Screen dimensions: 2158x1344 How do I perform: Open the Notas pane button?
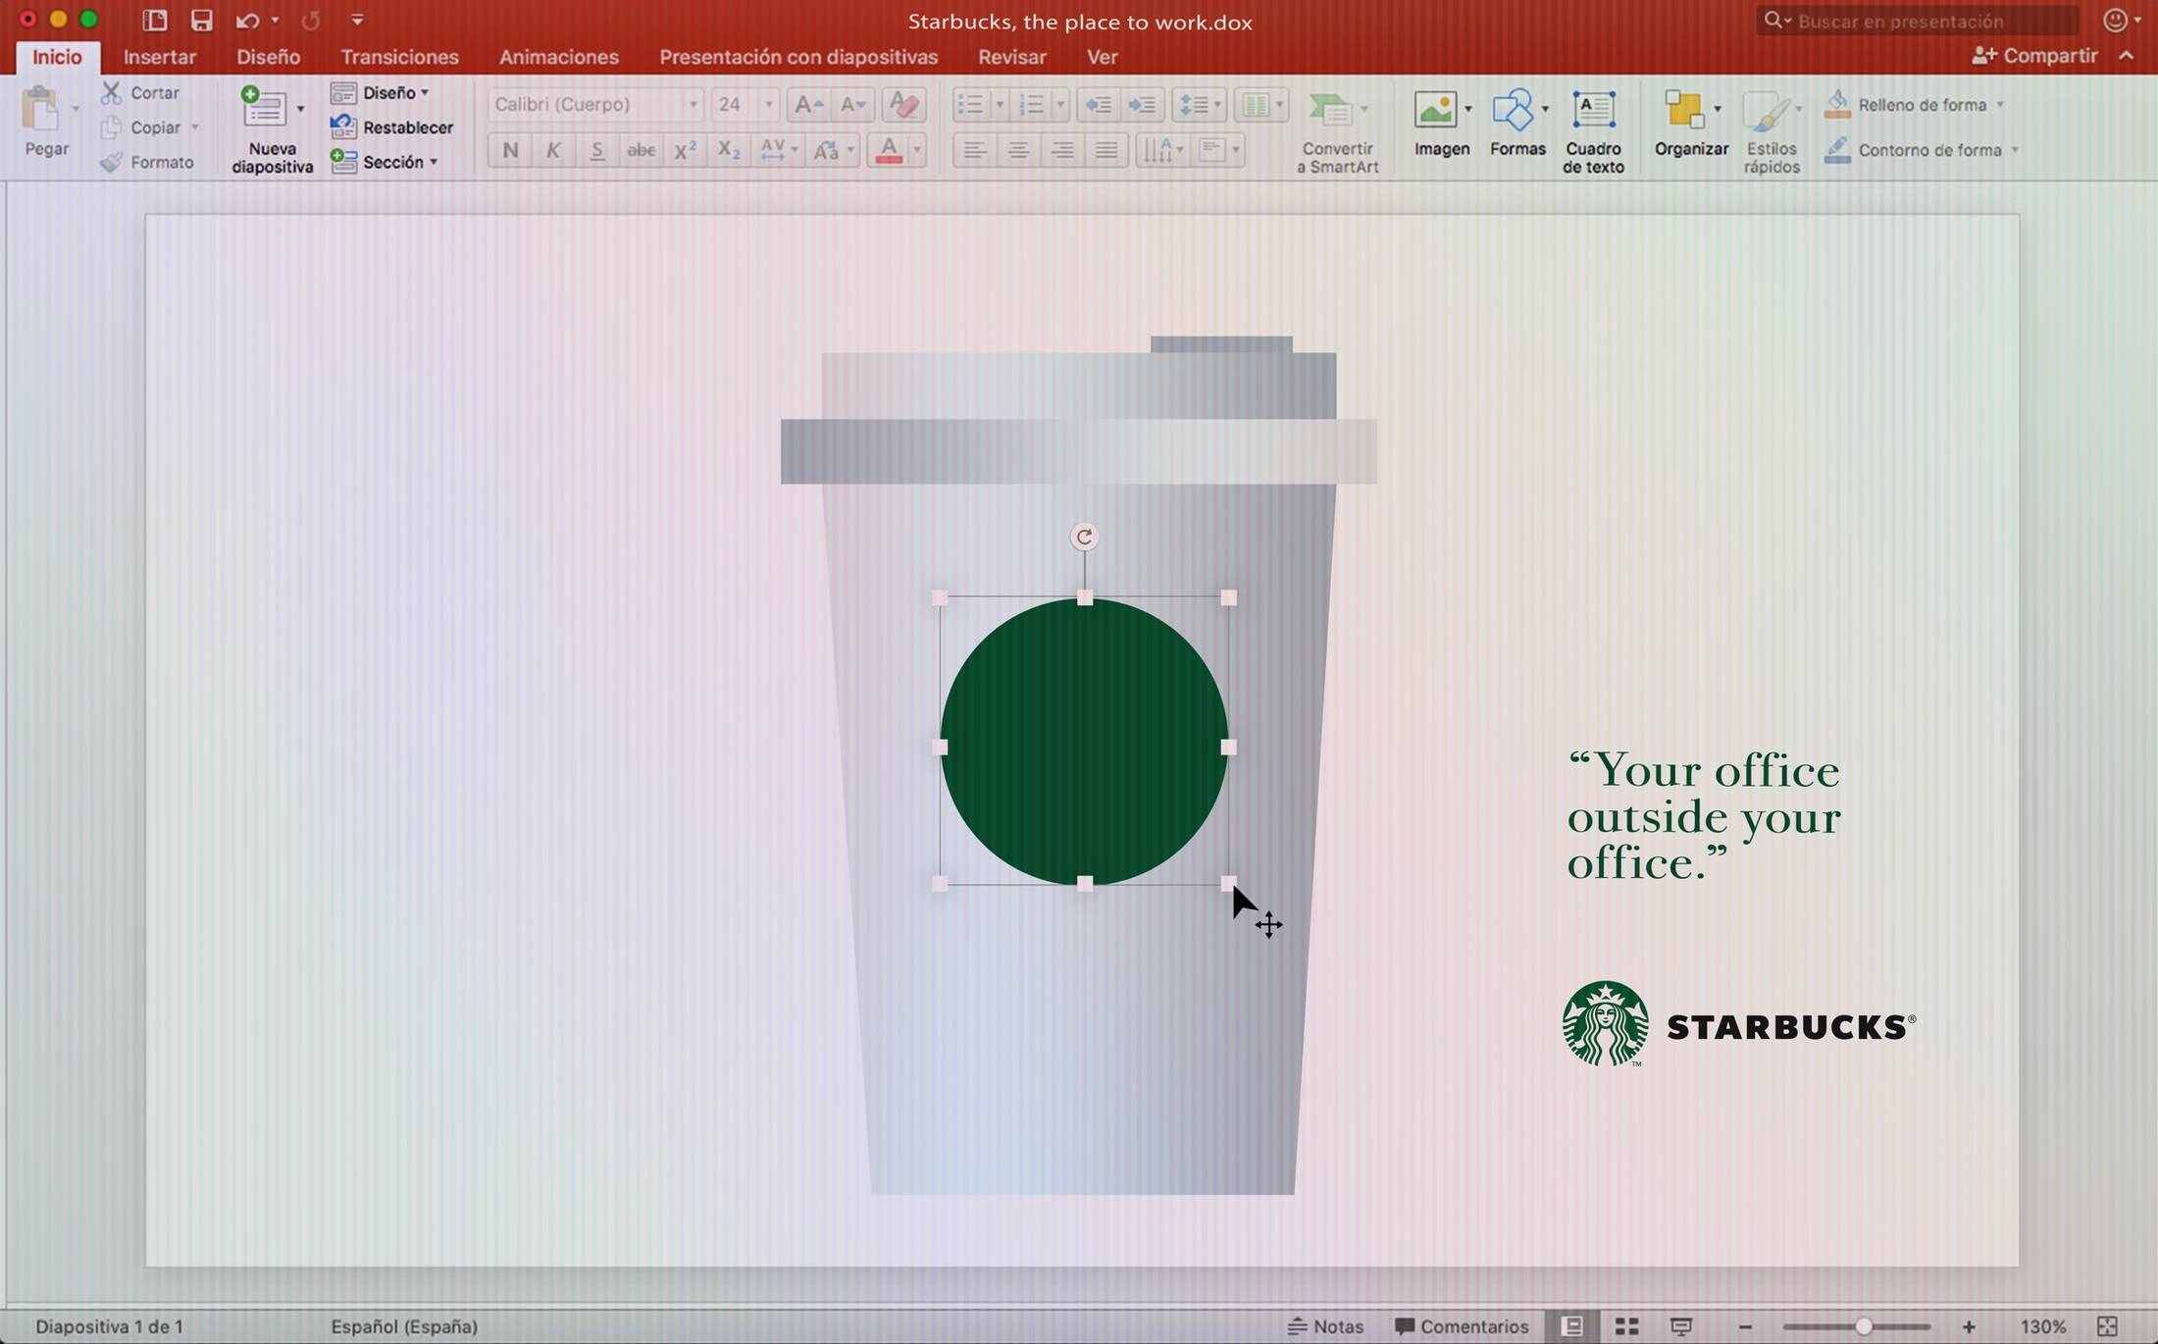pyautogui.click(x=1326, y=1326)
